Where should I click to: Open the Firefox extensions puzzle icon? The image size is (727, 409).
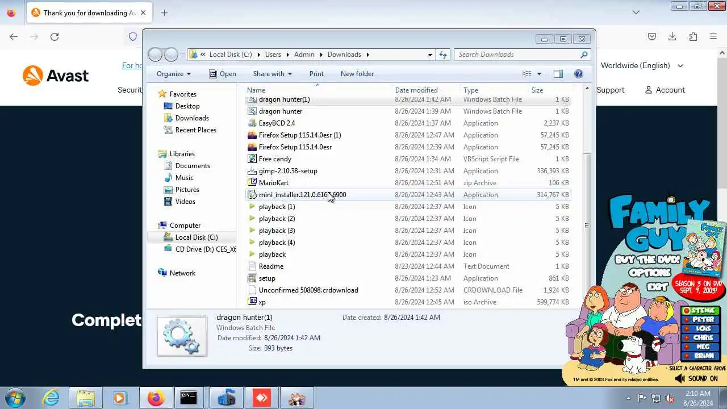click(693, 36)
